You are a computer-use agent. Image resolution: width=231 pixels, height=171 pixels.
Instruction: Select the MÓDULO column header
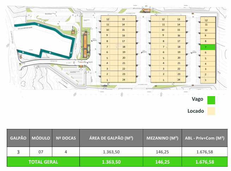click(40, 138)
